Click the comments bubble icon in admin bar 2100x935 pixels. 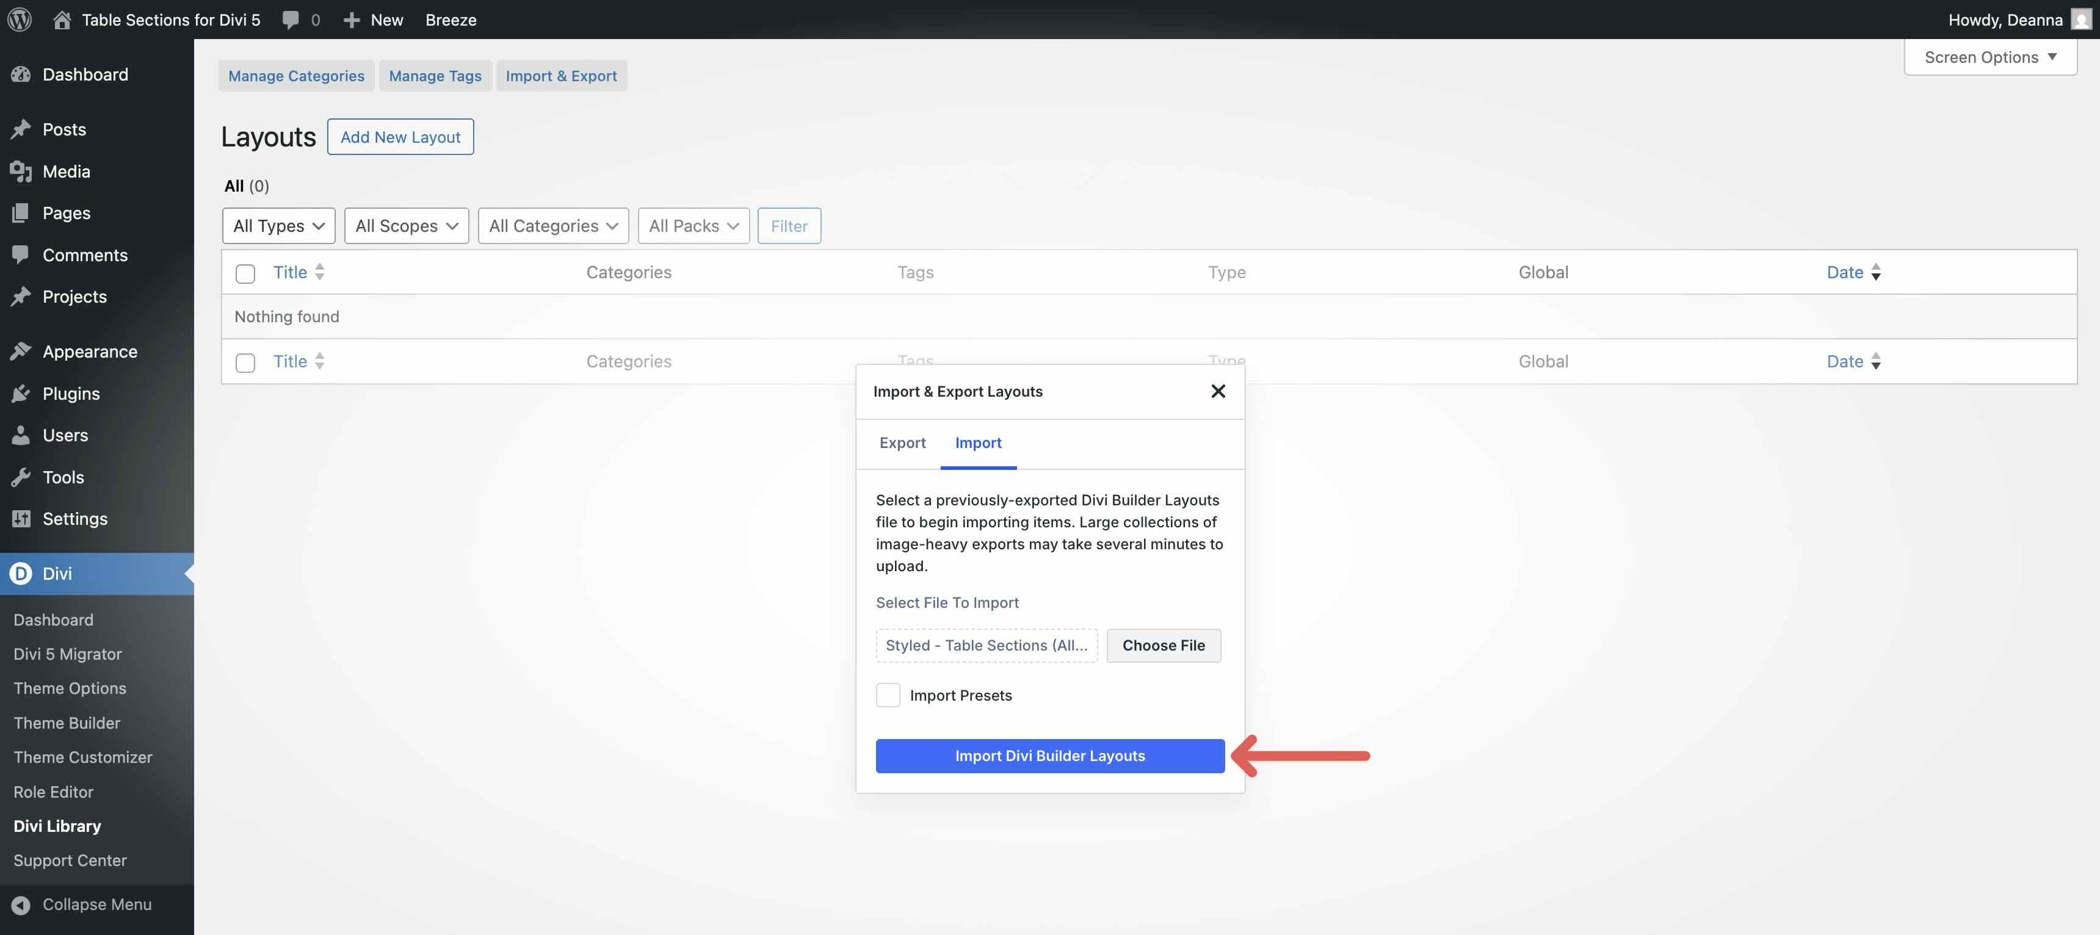coord(290,19)
